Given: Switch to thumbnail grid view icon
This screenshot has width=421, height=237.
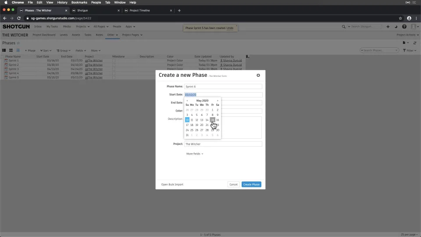Looking at the screenshot, I should [x=11, y=50].
